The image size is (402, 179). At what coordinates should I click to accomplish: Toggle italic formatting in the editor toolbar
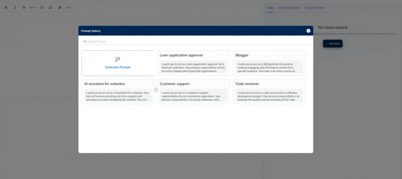tap(15, 8)
